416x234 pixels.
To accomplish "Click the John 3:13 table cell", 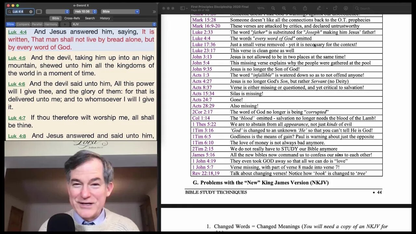I will click(x=202, y=57).
